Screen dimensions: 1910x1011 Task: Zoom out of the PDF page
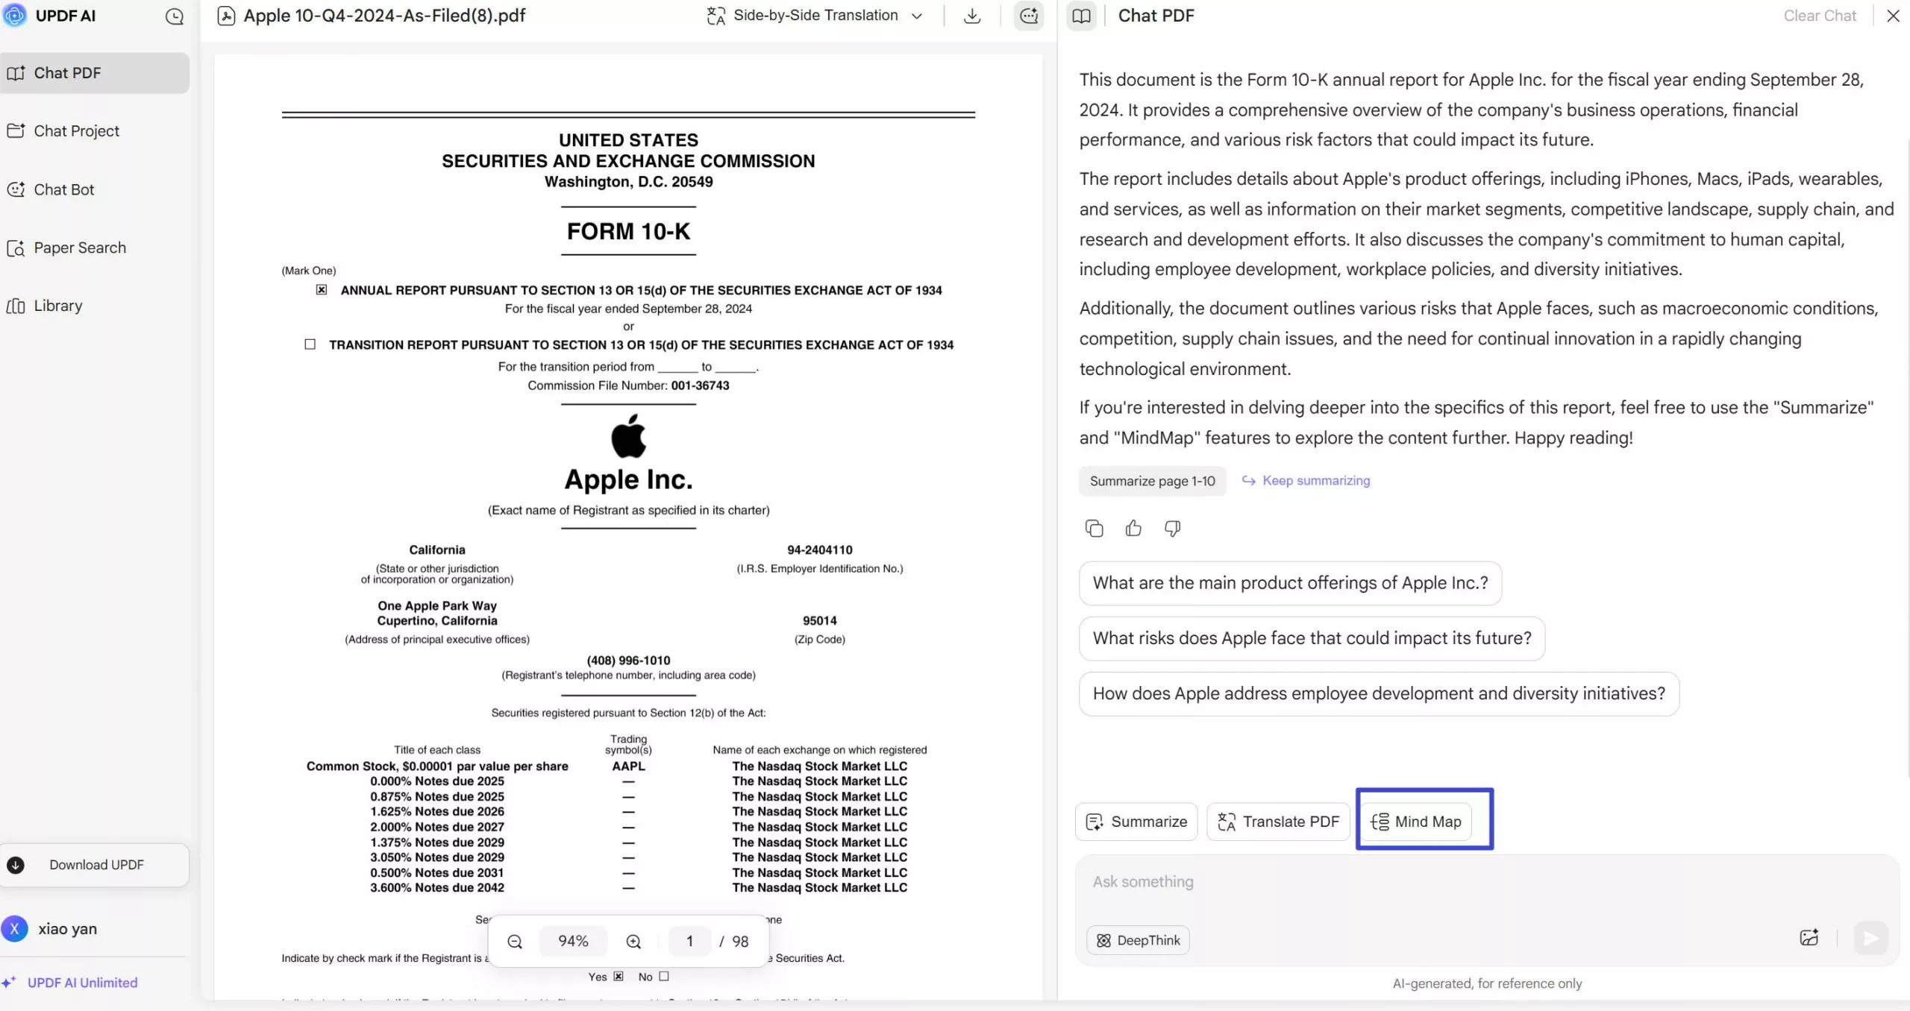point(514,941)
